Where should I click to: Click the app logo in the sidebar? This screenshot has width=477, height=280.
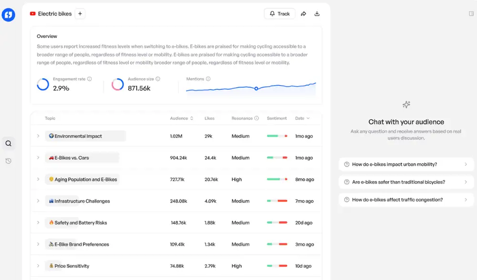click(x=9, y=15)
